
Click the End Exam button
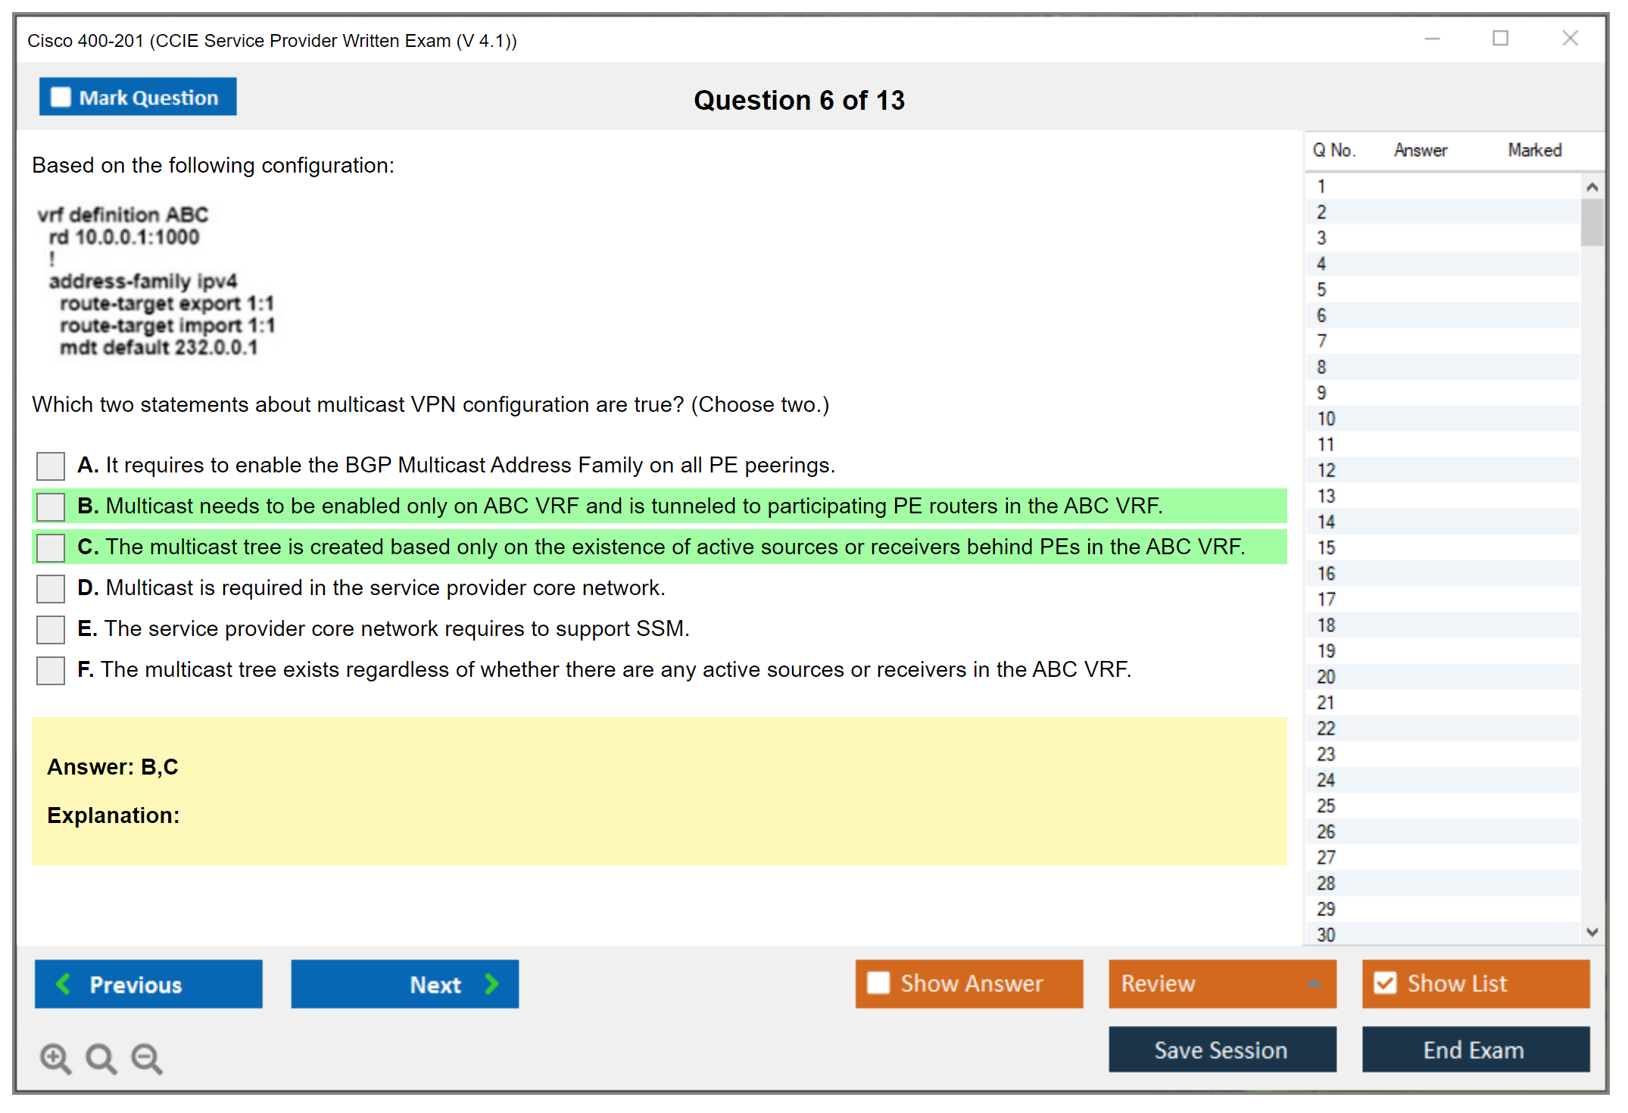click(x=1474, y=1050)
